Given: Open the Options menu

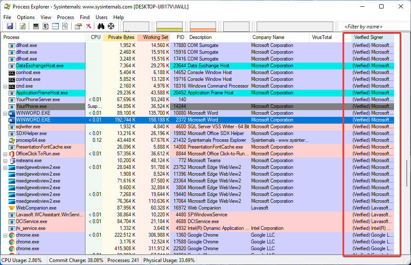Looking at the screenshot, I should tap(26, 17).
